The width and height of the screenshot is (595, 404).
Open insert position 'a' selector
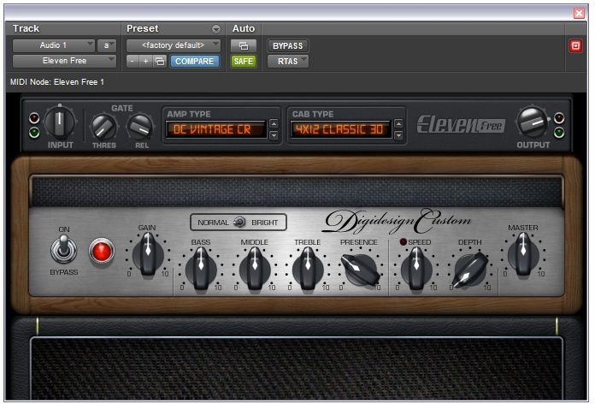[107, 45]
